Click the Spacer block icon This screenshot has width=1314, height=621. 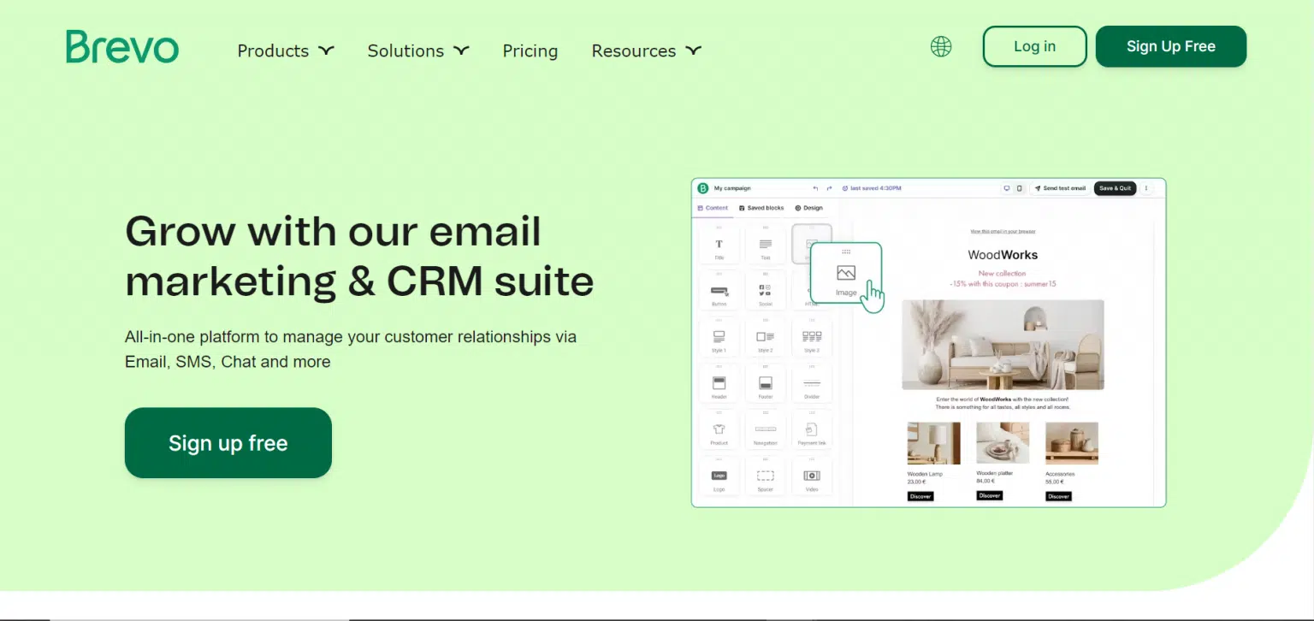[x=765, y=476]
